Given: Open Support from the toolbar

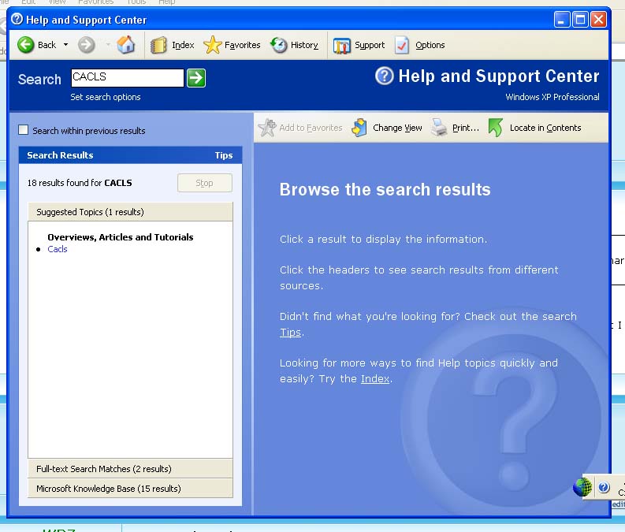Looking at the screenshot, I should tap(342, 45).
